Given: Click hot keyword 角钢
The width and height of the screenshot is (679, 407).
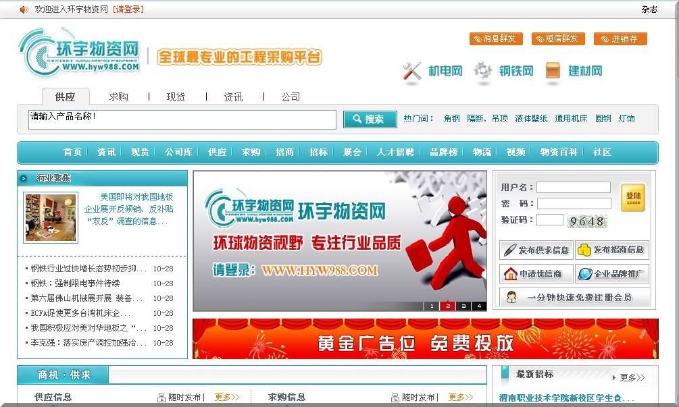Looking at the screenshot, I should (x=452, y=119).
